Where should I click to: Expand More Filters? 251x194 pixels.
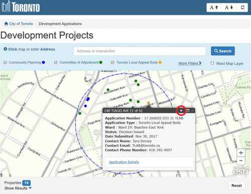click(x=190, y=63)
